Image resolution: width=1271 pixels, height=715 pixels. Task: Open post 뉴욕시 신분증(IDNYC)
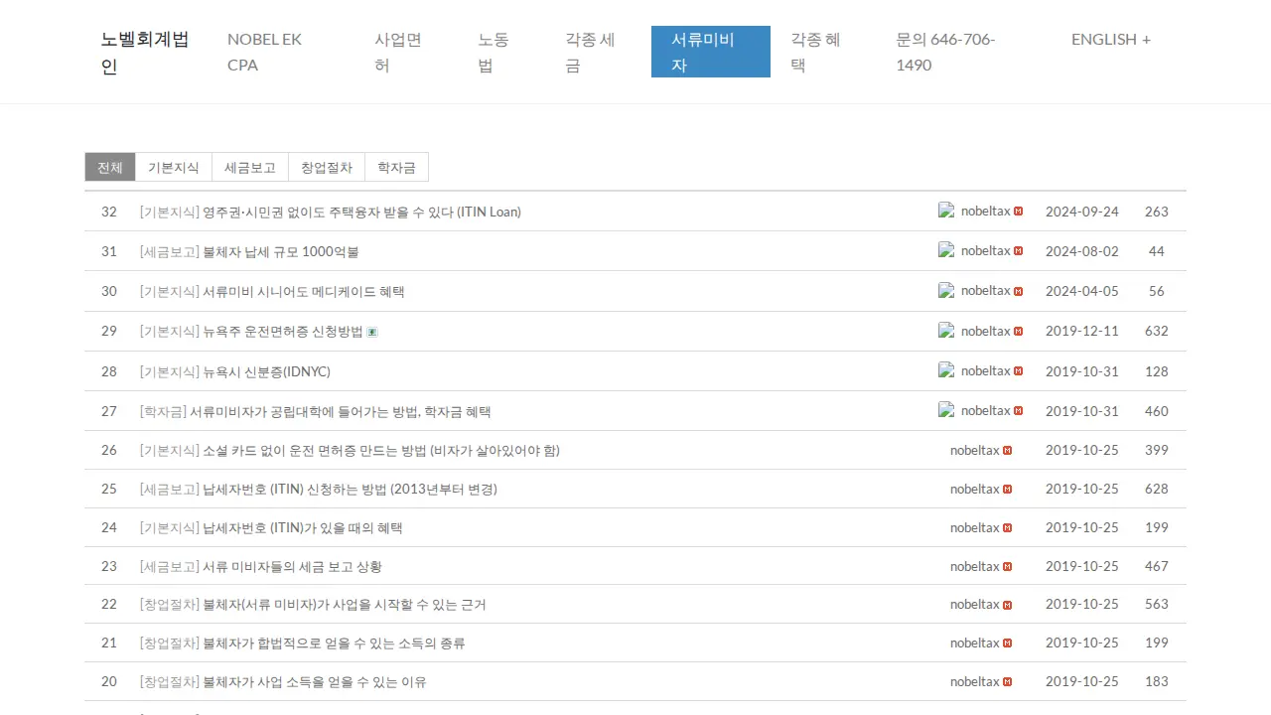click(266, 371)
